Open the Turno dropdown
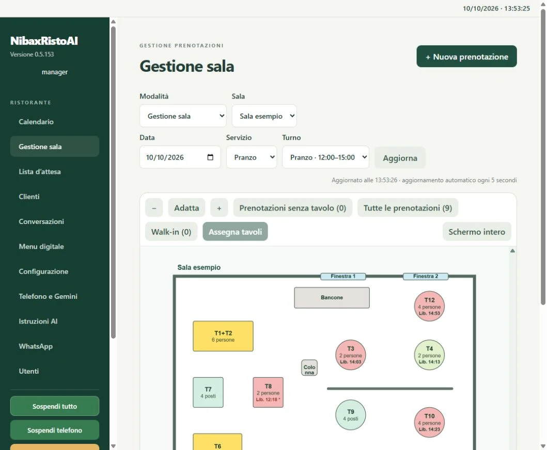Image resolution: width=547 pixels, height=450 pixels. [325, 157]
